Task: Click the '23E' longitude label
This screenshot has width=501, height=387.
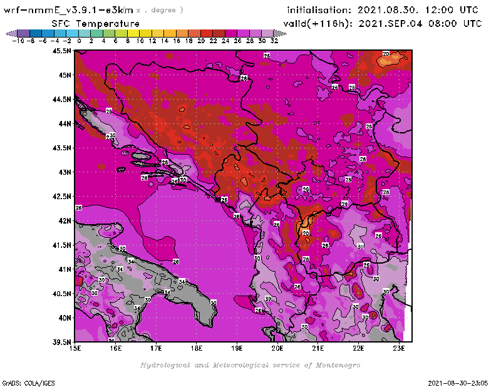Action: (399, 348)
